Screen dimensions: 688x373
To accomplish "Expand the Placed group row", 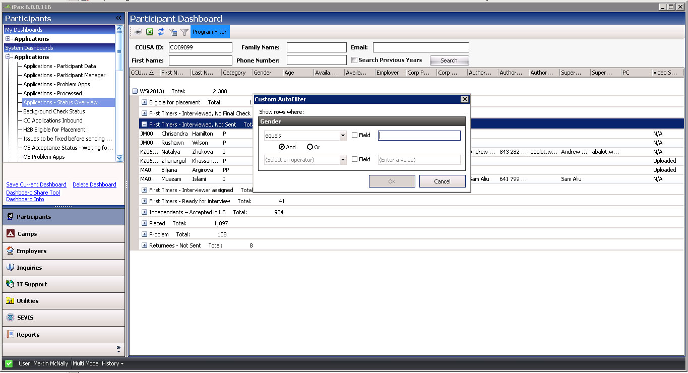I will (145, 223).
